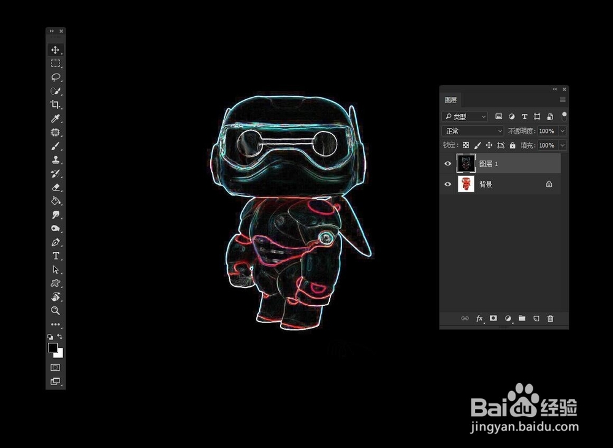Screen dimensions: 613x448
Task: Lock layer position
Action: pos(489,145)
